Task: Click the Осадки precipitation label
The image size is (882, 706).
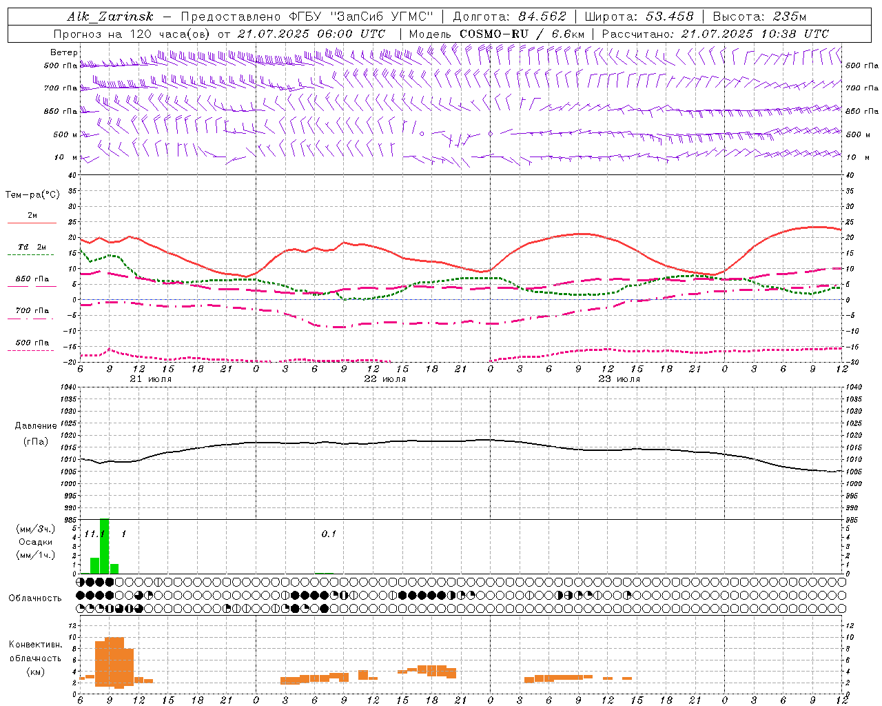Action: 36,542
